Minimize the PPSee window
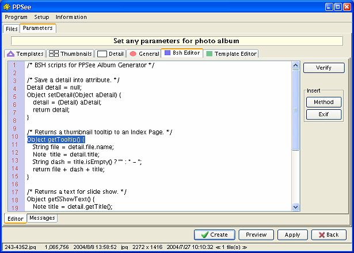Screen dimensions: 354x253 point(329,7)
